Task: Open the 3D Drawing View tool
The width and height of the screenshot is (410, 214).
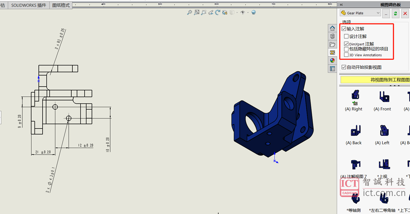Action: click(224, 12)
